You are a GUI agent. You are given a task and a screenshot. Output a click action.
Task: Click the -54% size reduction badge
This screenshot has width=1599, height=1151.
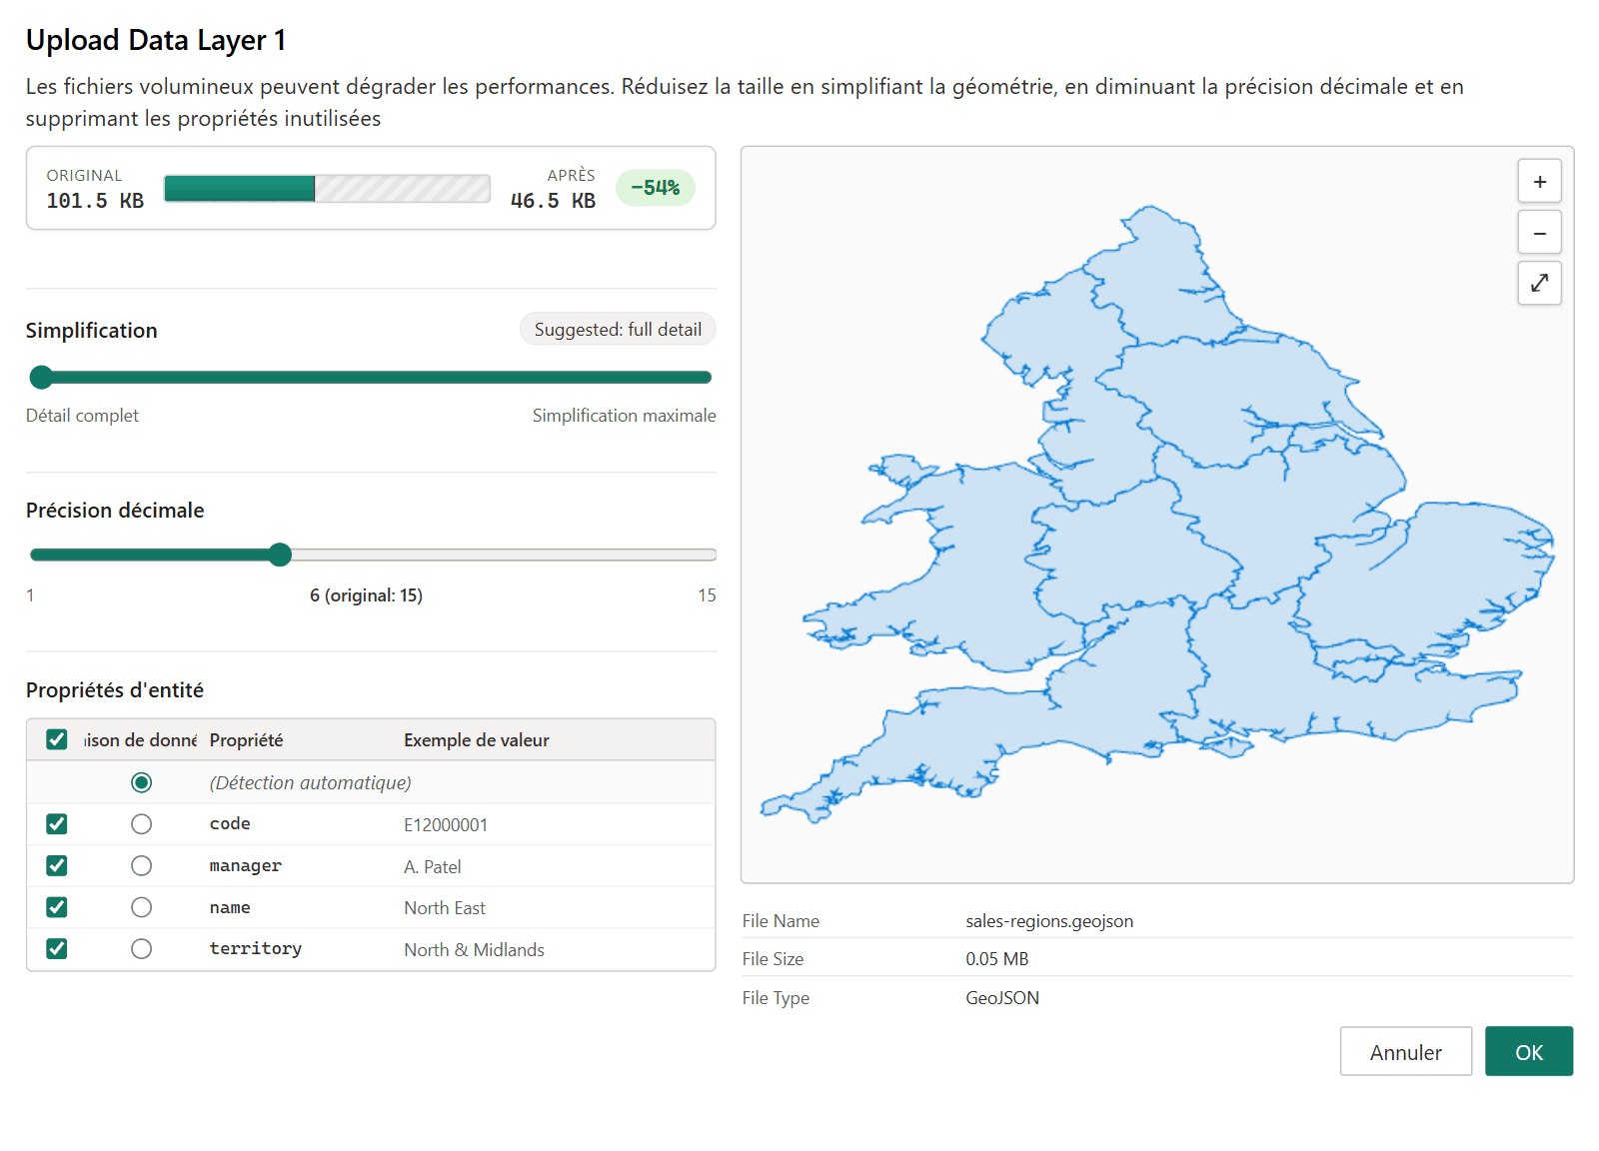point(655,188)
